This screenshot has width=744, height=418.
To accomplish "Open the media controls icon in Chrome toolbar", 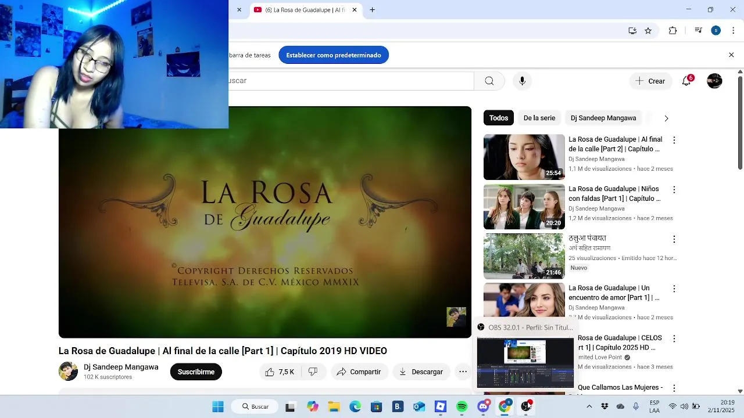I will coord(699,31).
